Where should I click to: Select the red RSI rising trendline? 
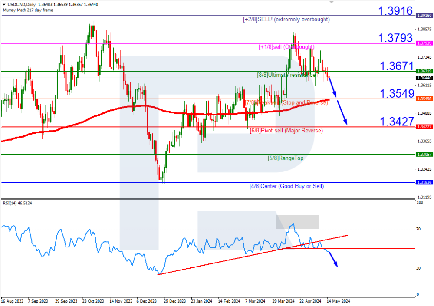[252, 254]
